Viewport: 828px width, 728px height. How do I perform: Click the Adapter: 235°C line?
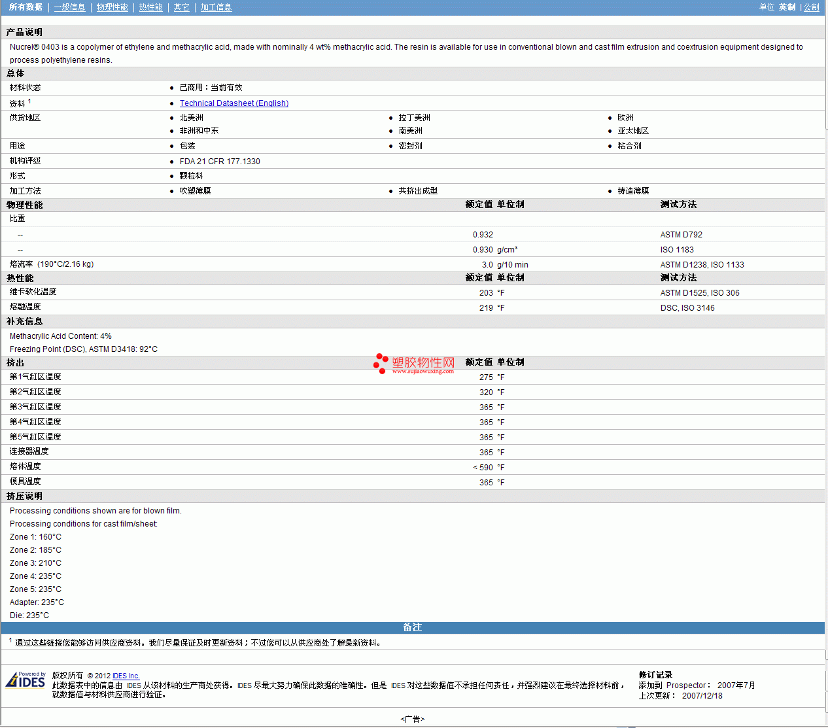[37, 602]
